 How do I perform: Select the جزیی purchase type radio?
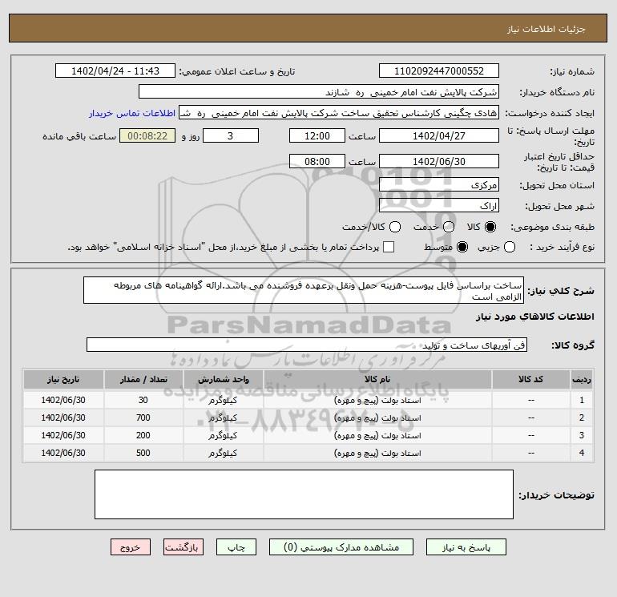pos(510,247)
